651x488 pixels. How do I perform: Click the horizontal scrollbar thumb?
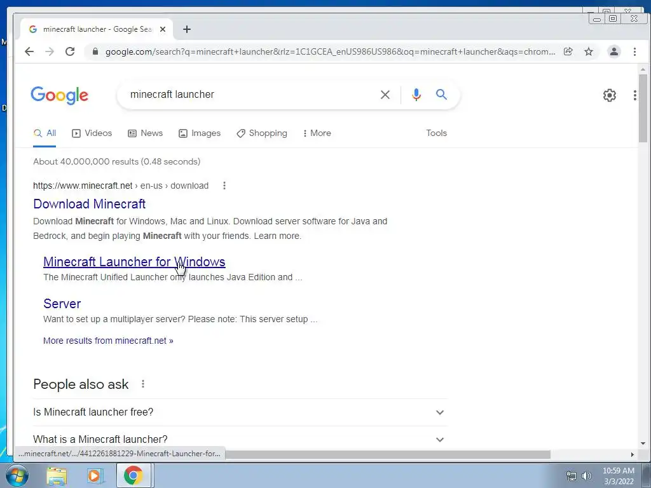tap(388, 455)
